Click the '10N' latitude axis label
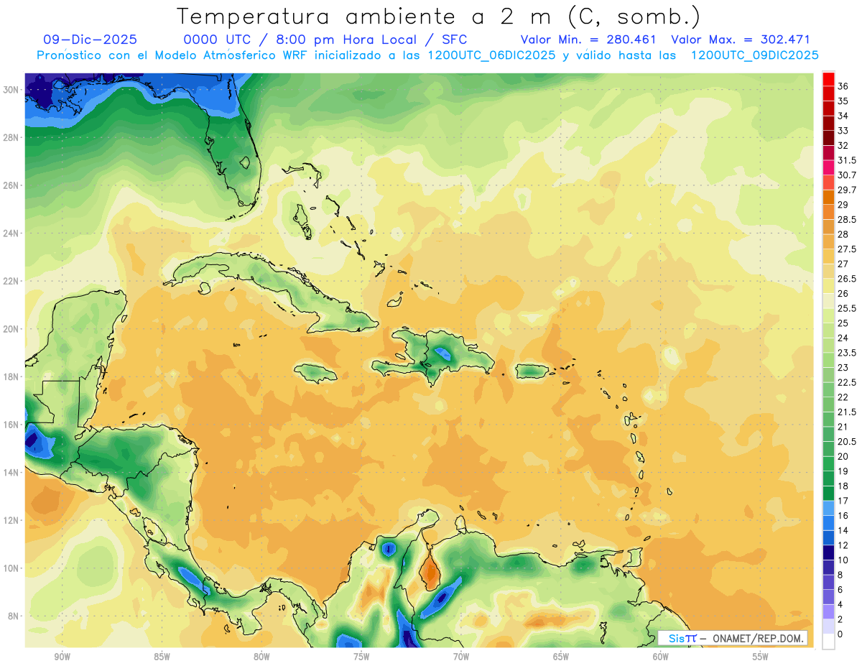 point(12,568)
